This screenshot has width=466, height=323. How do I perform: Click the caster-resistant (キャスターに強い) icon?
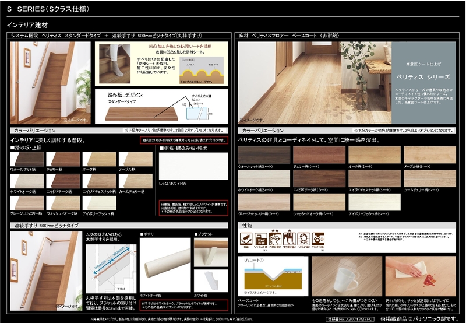pos(319,240)
